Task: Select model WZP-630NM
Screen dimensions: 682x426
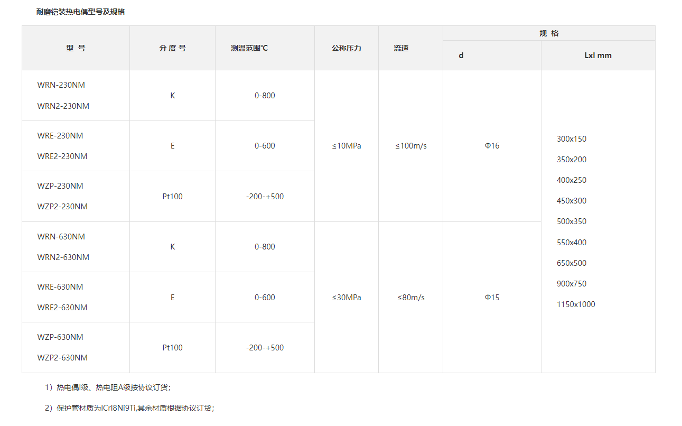Action: 60,337
